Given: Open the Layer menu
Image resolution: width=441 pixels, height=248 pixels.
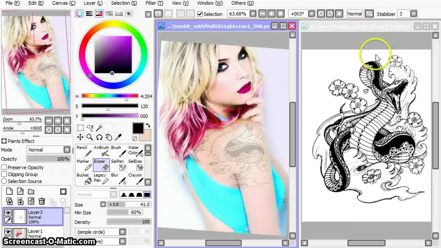Looking at the screenshot, I should [x=93, y=3].
